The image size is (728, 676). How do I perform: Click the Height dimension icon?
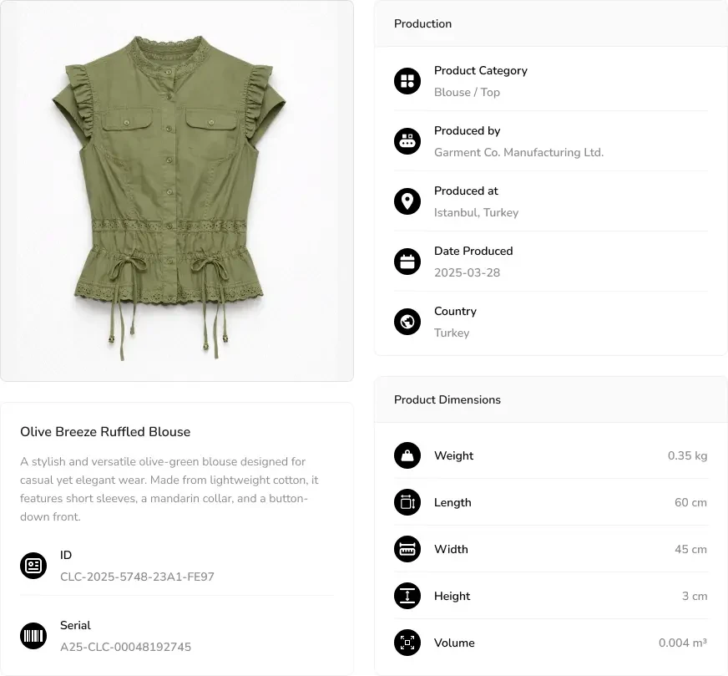[x=407, y=596]
